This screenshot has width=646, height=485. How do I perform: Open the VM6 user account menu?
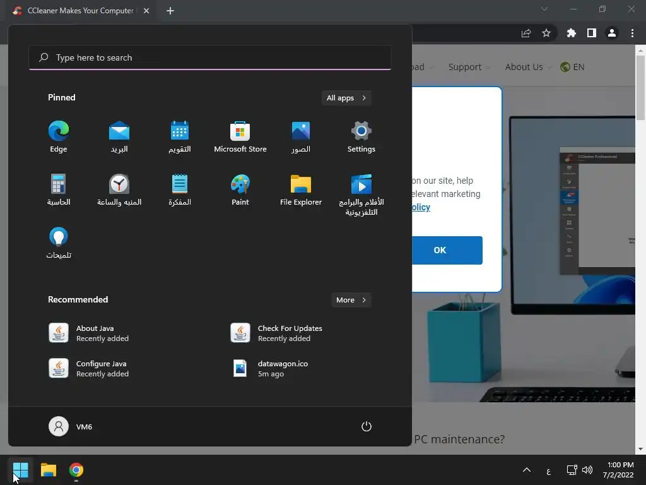click(71, 426)
